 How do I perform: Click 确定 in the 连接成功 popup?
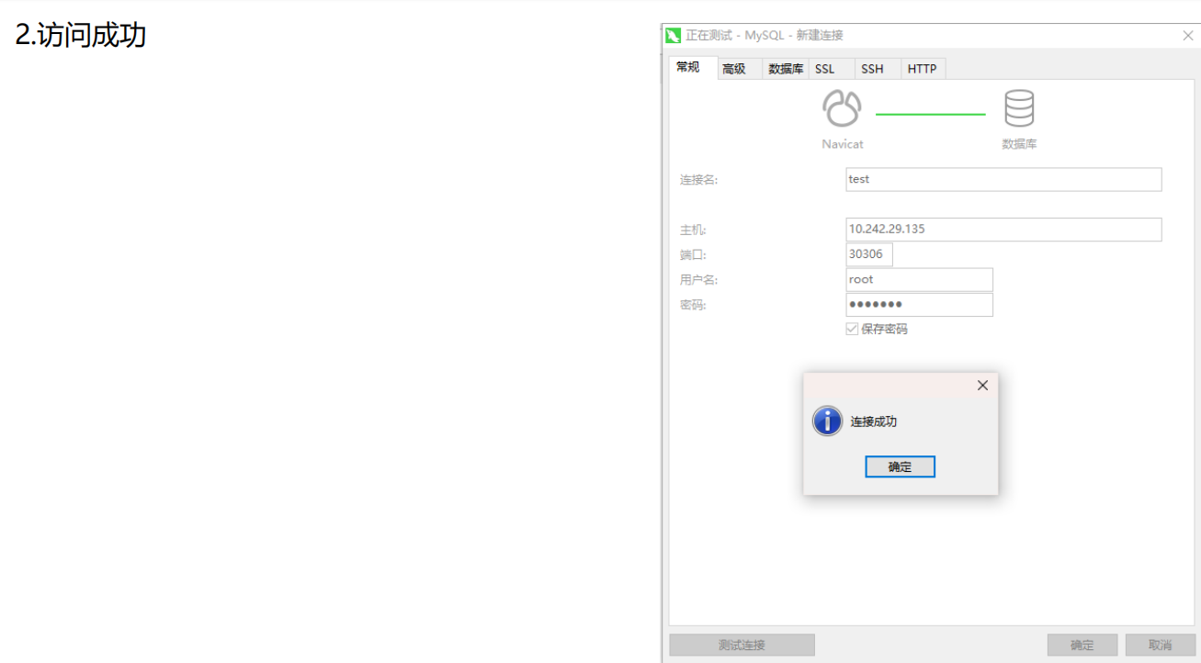coord(900,466)
